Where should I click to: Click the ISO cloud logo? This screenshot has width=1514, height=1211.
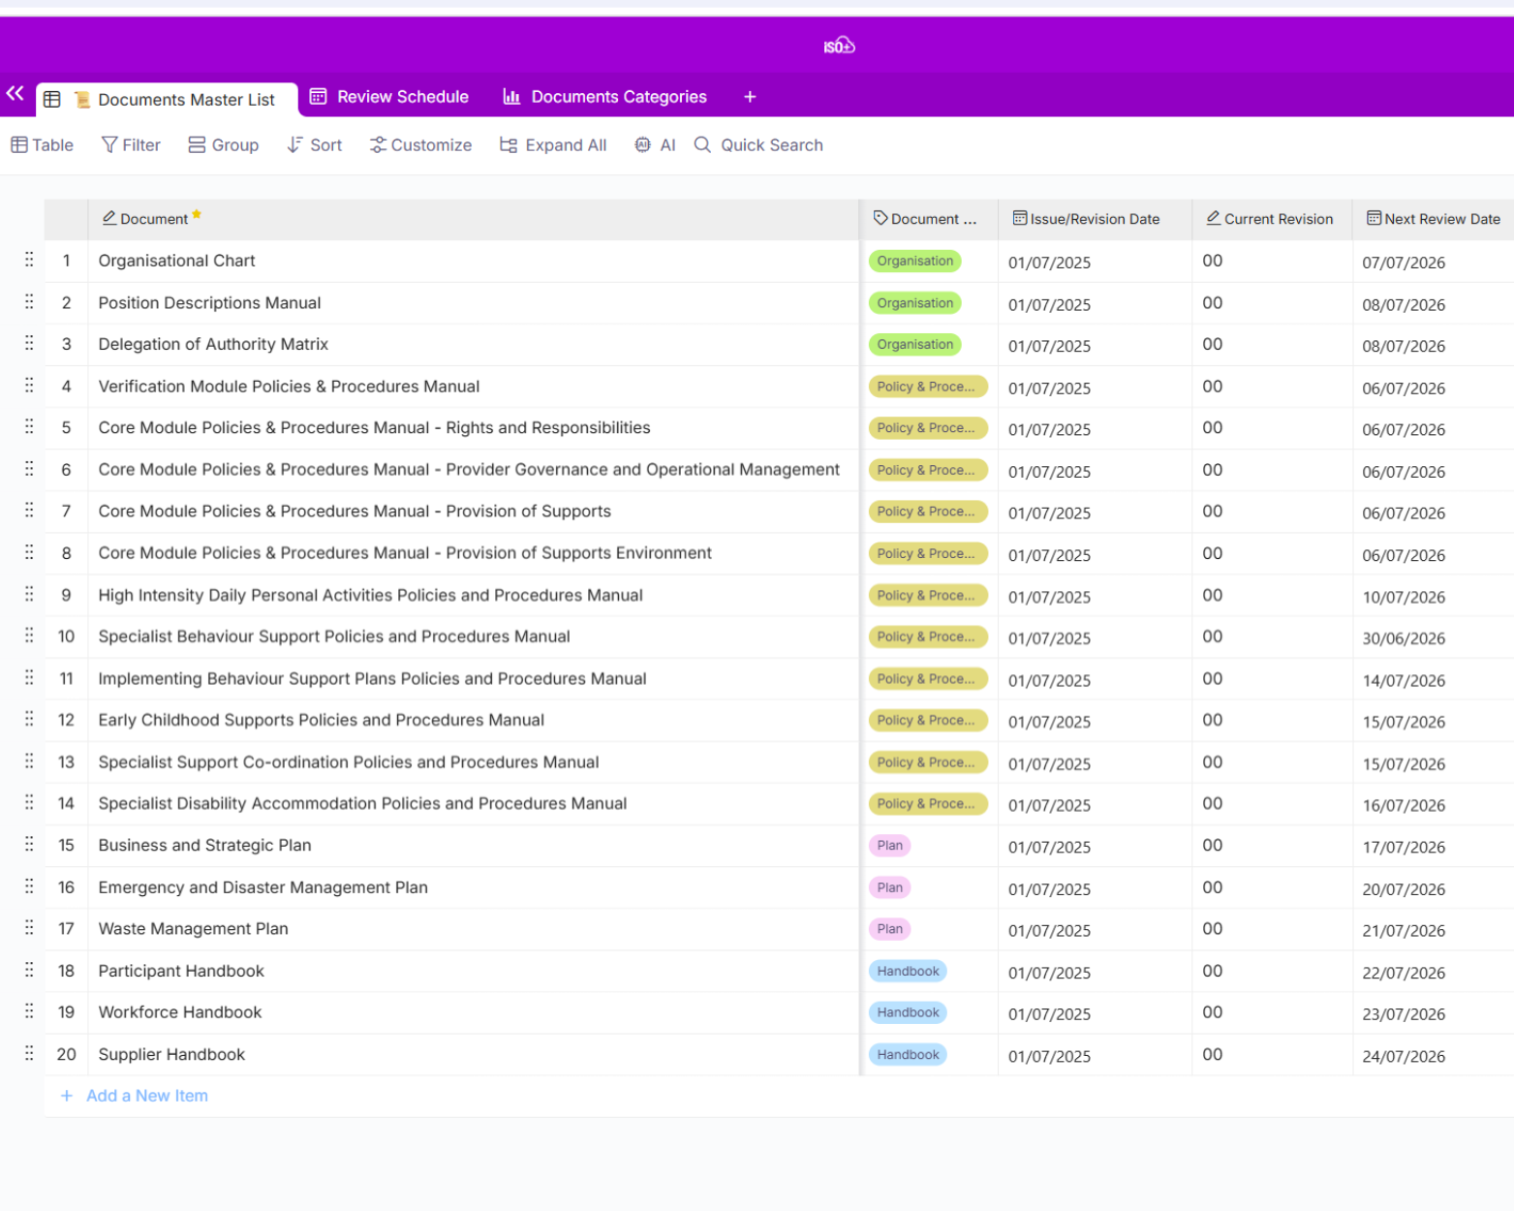coord(839,46)
